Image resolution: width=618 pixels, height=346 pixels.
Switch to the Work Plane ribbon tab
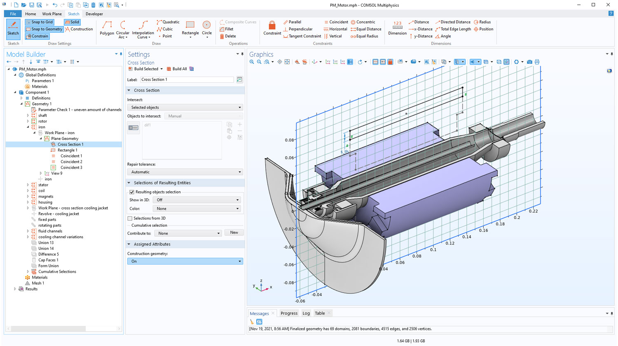point(52,14)
